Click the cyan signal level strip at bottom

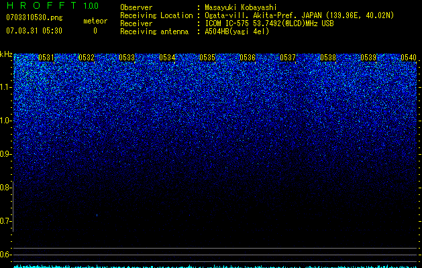click(x=215, y=267)
